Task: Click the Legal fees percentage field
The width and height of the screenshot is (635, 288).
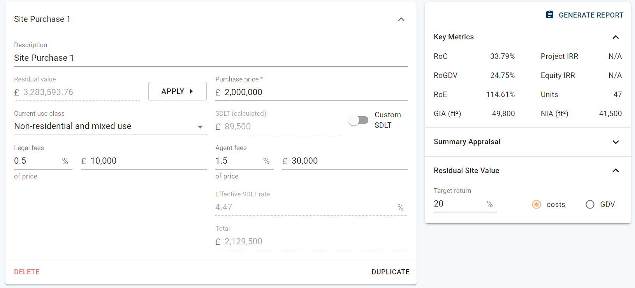Action: 37,161
